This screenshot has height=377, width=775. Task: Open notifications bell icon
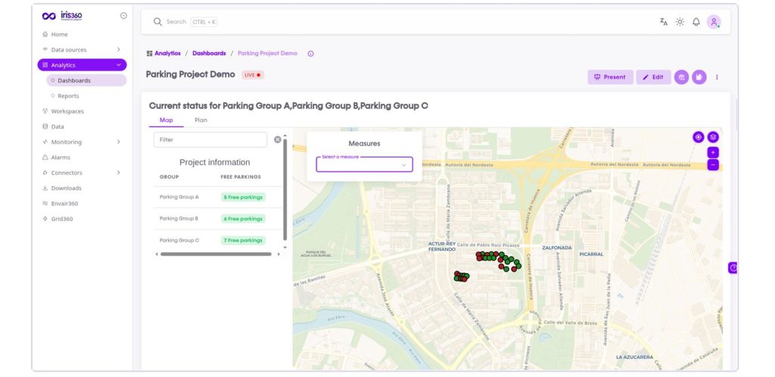pyautogui.click(x=696, y=22)
